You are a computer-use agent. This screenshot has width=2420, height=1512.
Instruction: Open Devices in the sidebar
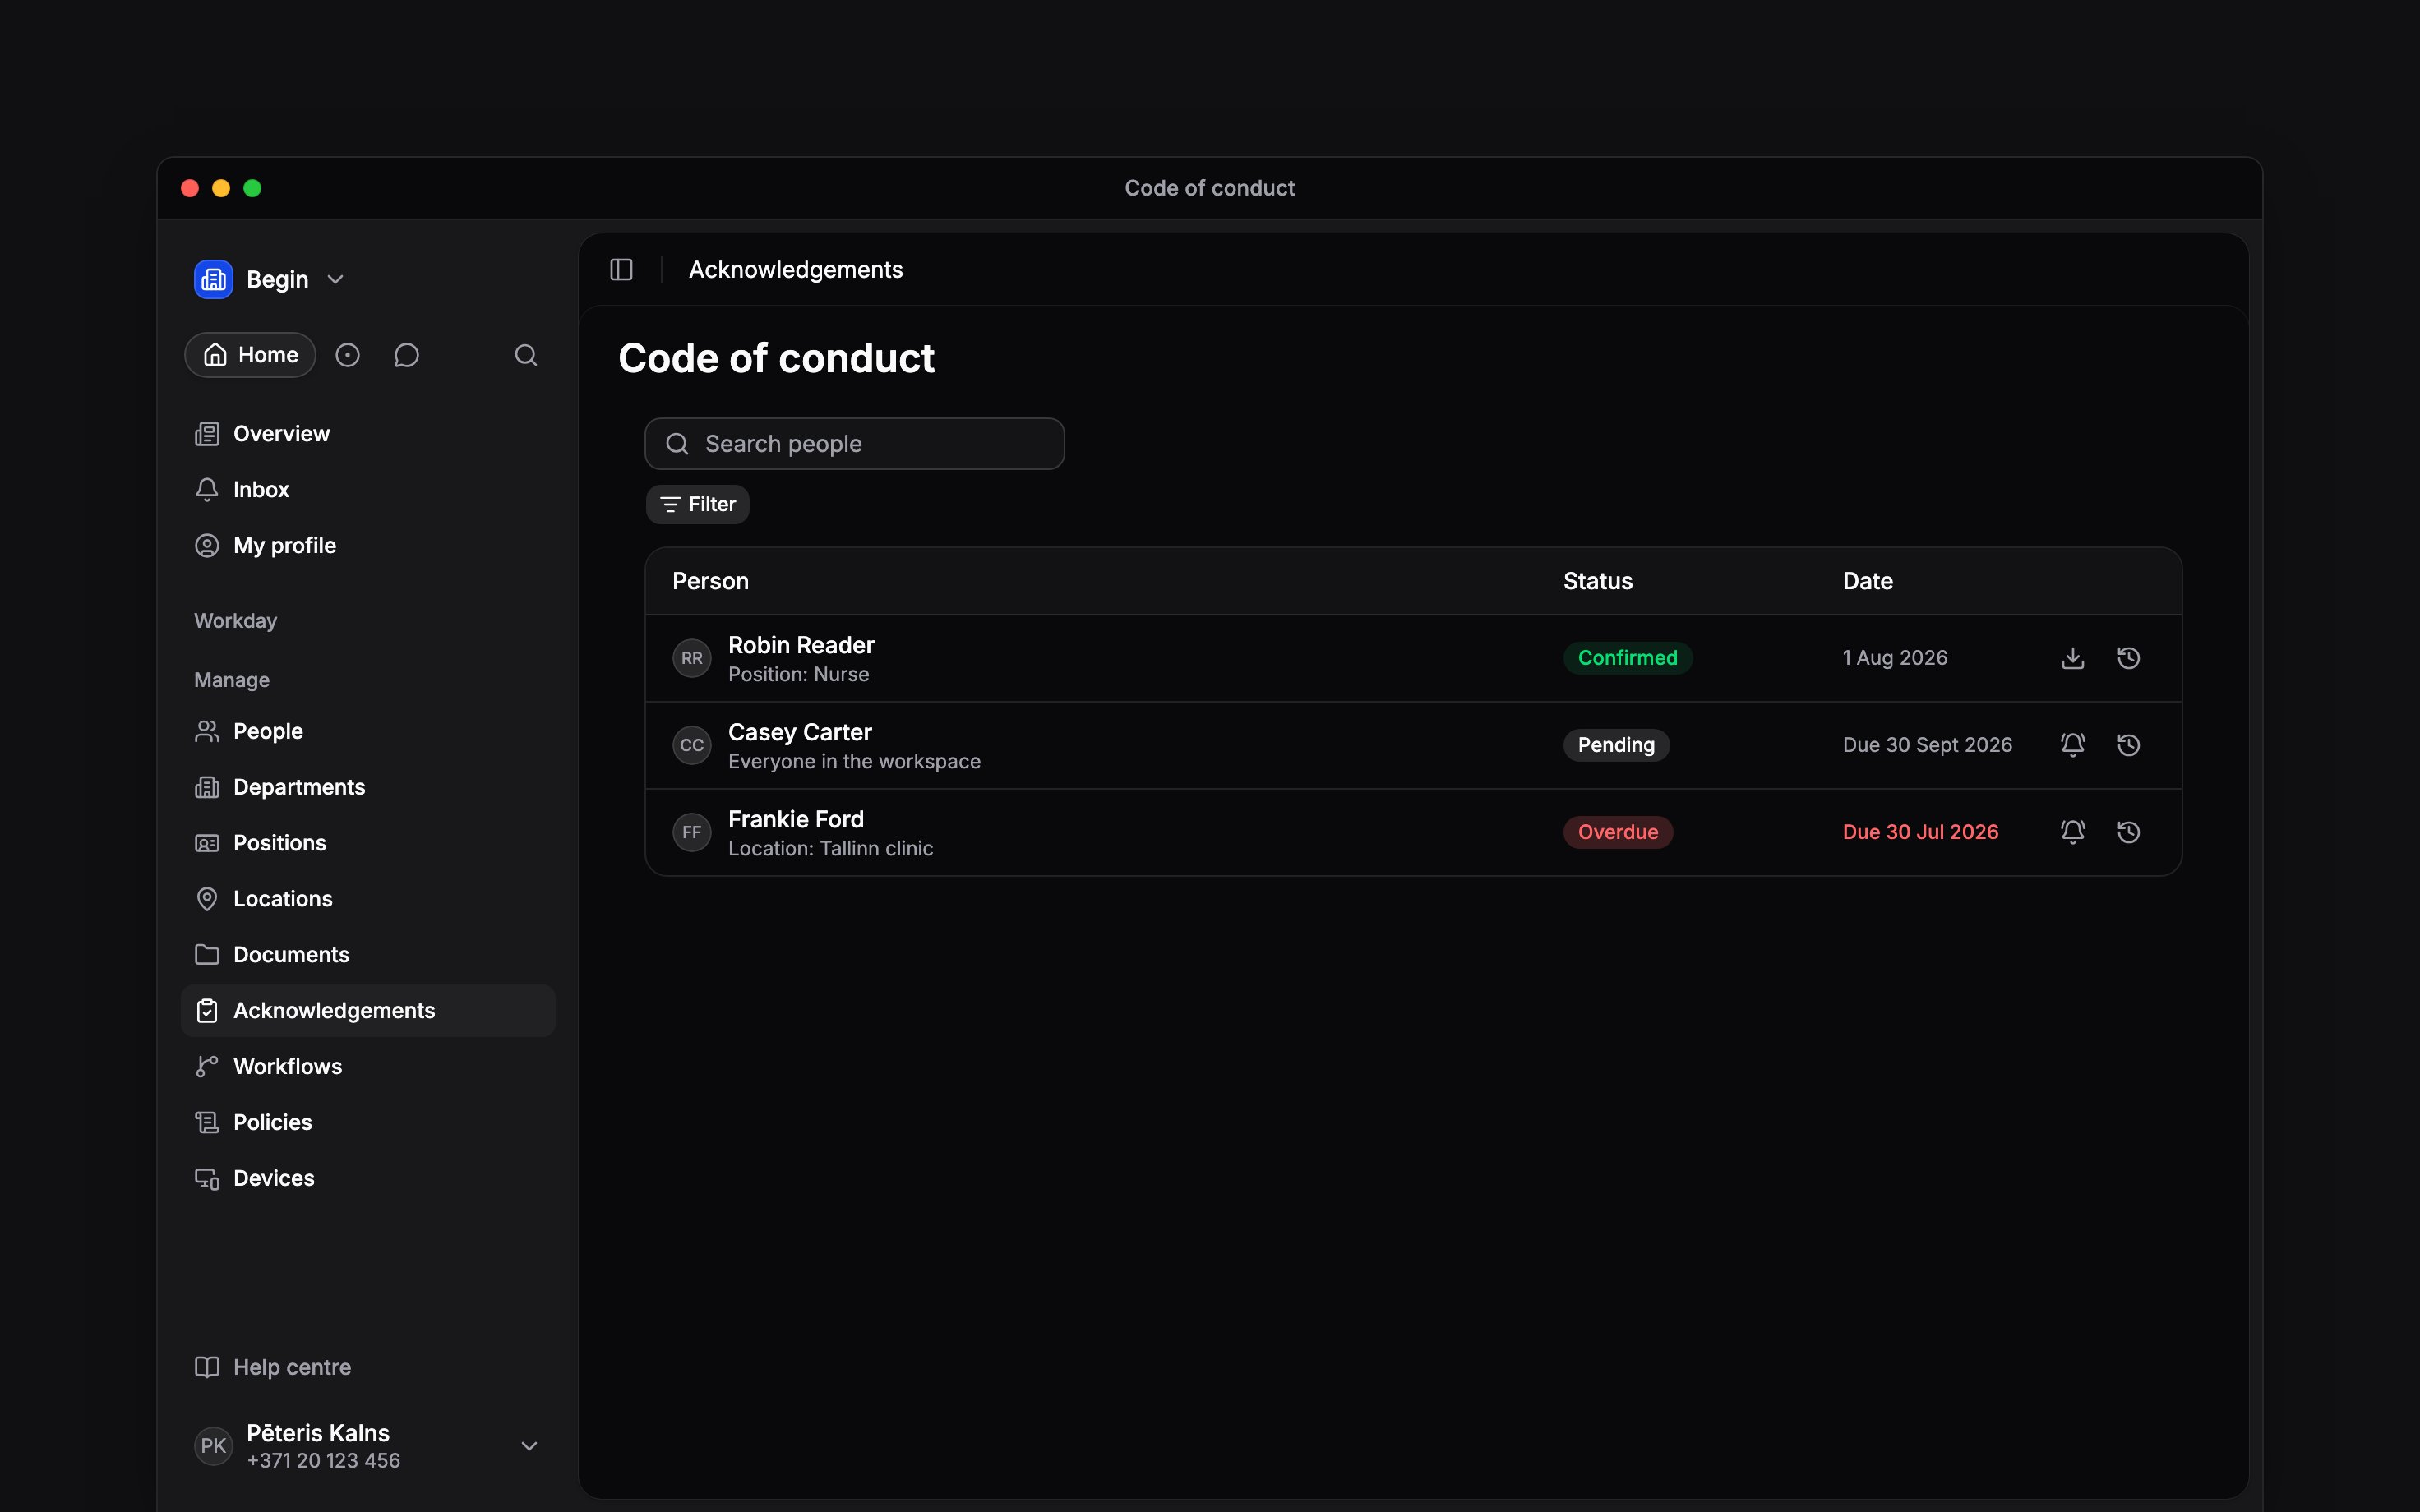click(x=368, y=1179)
